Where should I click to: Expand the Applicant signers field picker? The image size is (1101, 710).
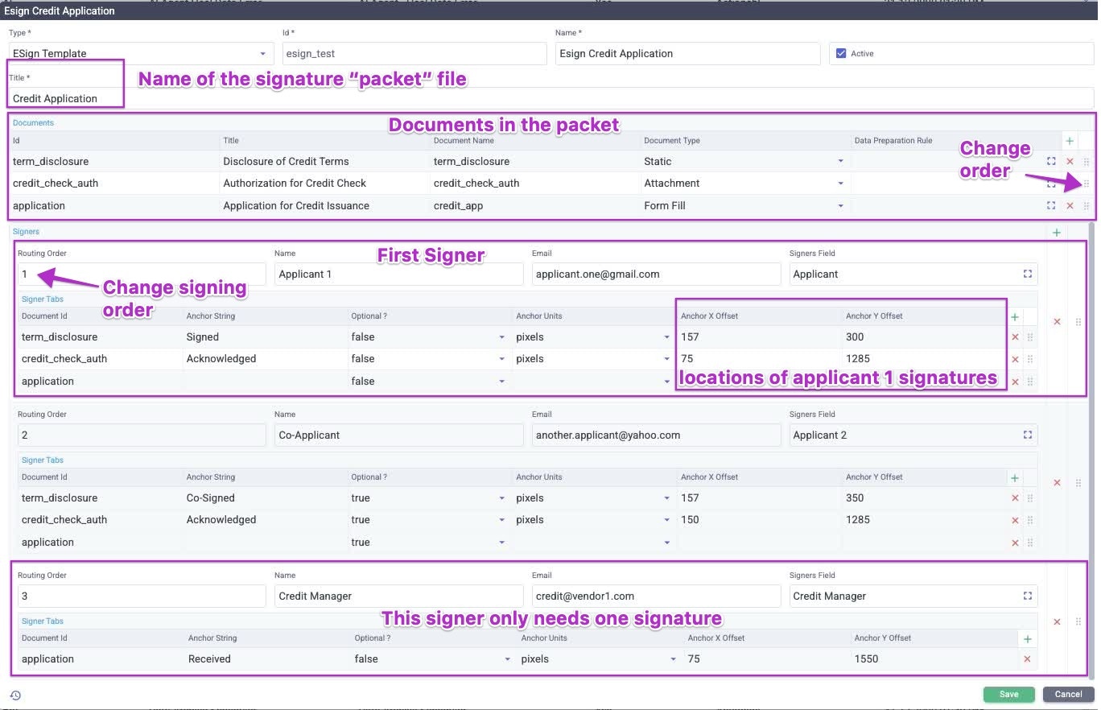(1028, 274)
